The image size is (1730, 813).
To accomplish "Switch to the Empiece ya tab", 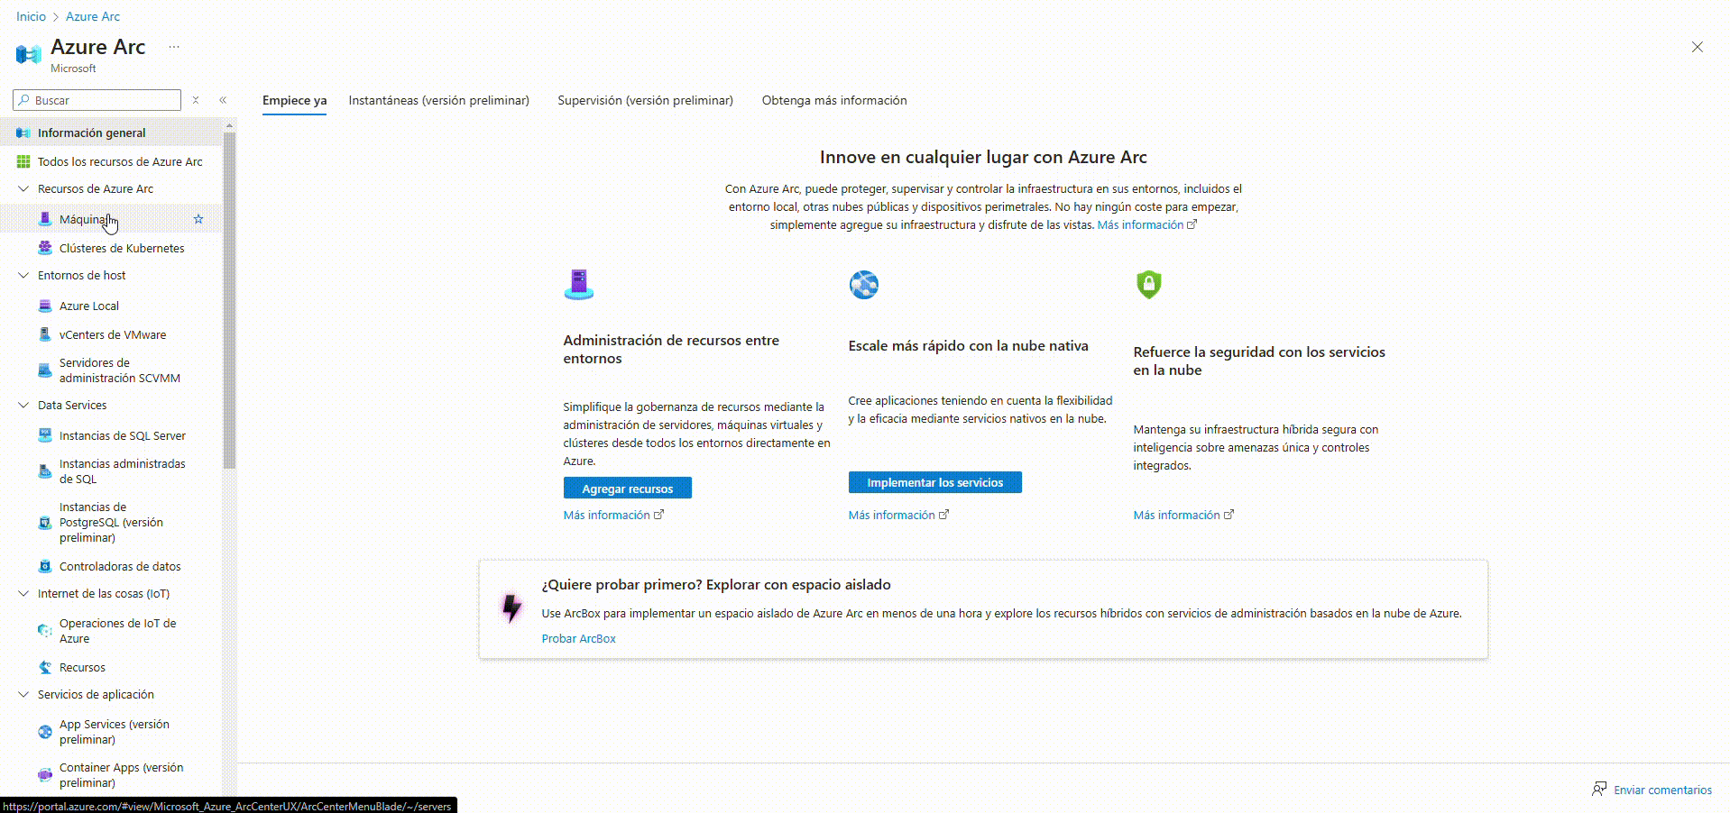I will (x=295, y=100).
